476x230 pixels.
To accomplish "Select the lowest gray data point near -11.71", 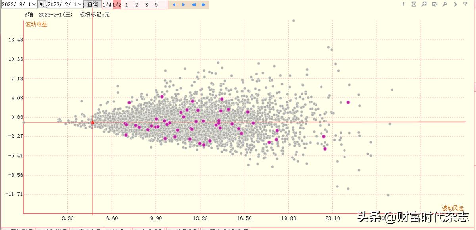I will [x=388, y=195].
